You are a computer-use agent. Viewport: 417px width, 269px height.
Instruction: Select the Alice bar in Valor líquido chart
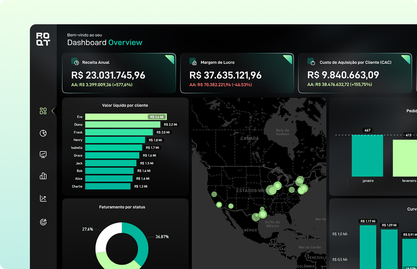click(109, 178)
